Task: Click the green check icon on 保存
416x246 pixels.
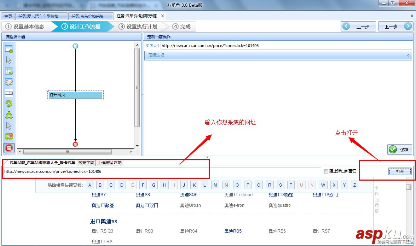Action: [x=393, y=150]
